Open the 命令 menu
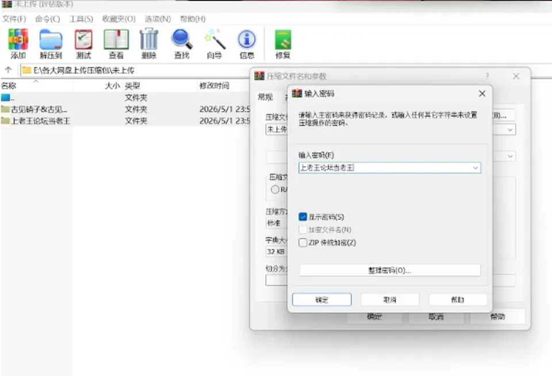552x376 pixels. tap(48, 19)
